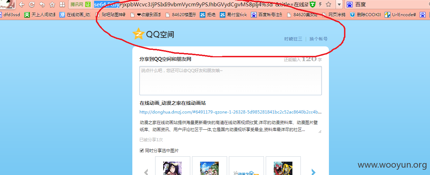Viewport: 430px width, 175px height.
Task: Click the browser address bar URL
Action: click(x=200, y=5)
